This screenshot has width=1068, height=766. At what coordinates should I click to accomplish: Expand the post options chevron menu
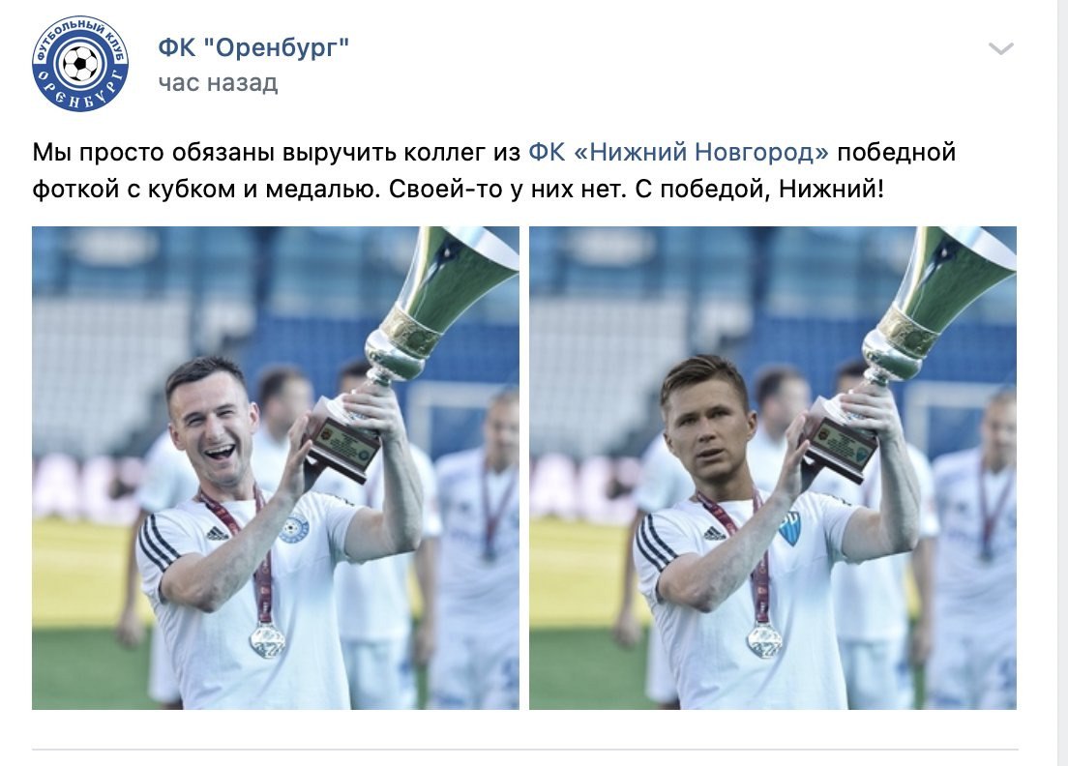[1001, 48]
